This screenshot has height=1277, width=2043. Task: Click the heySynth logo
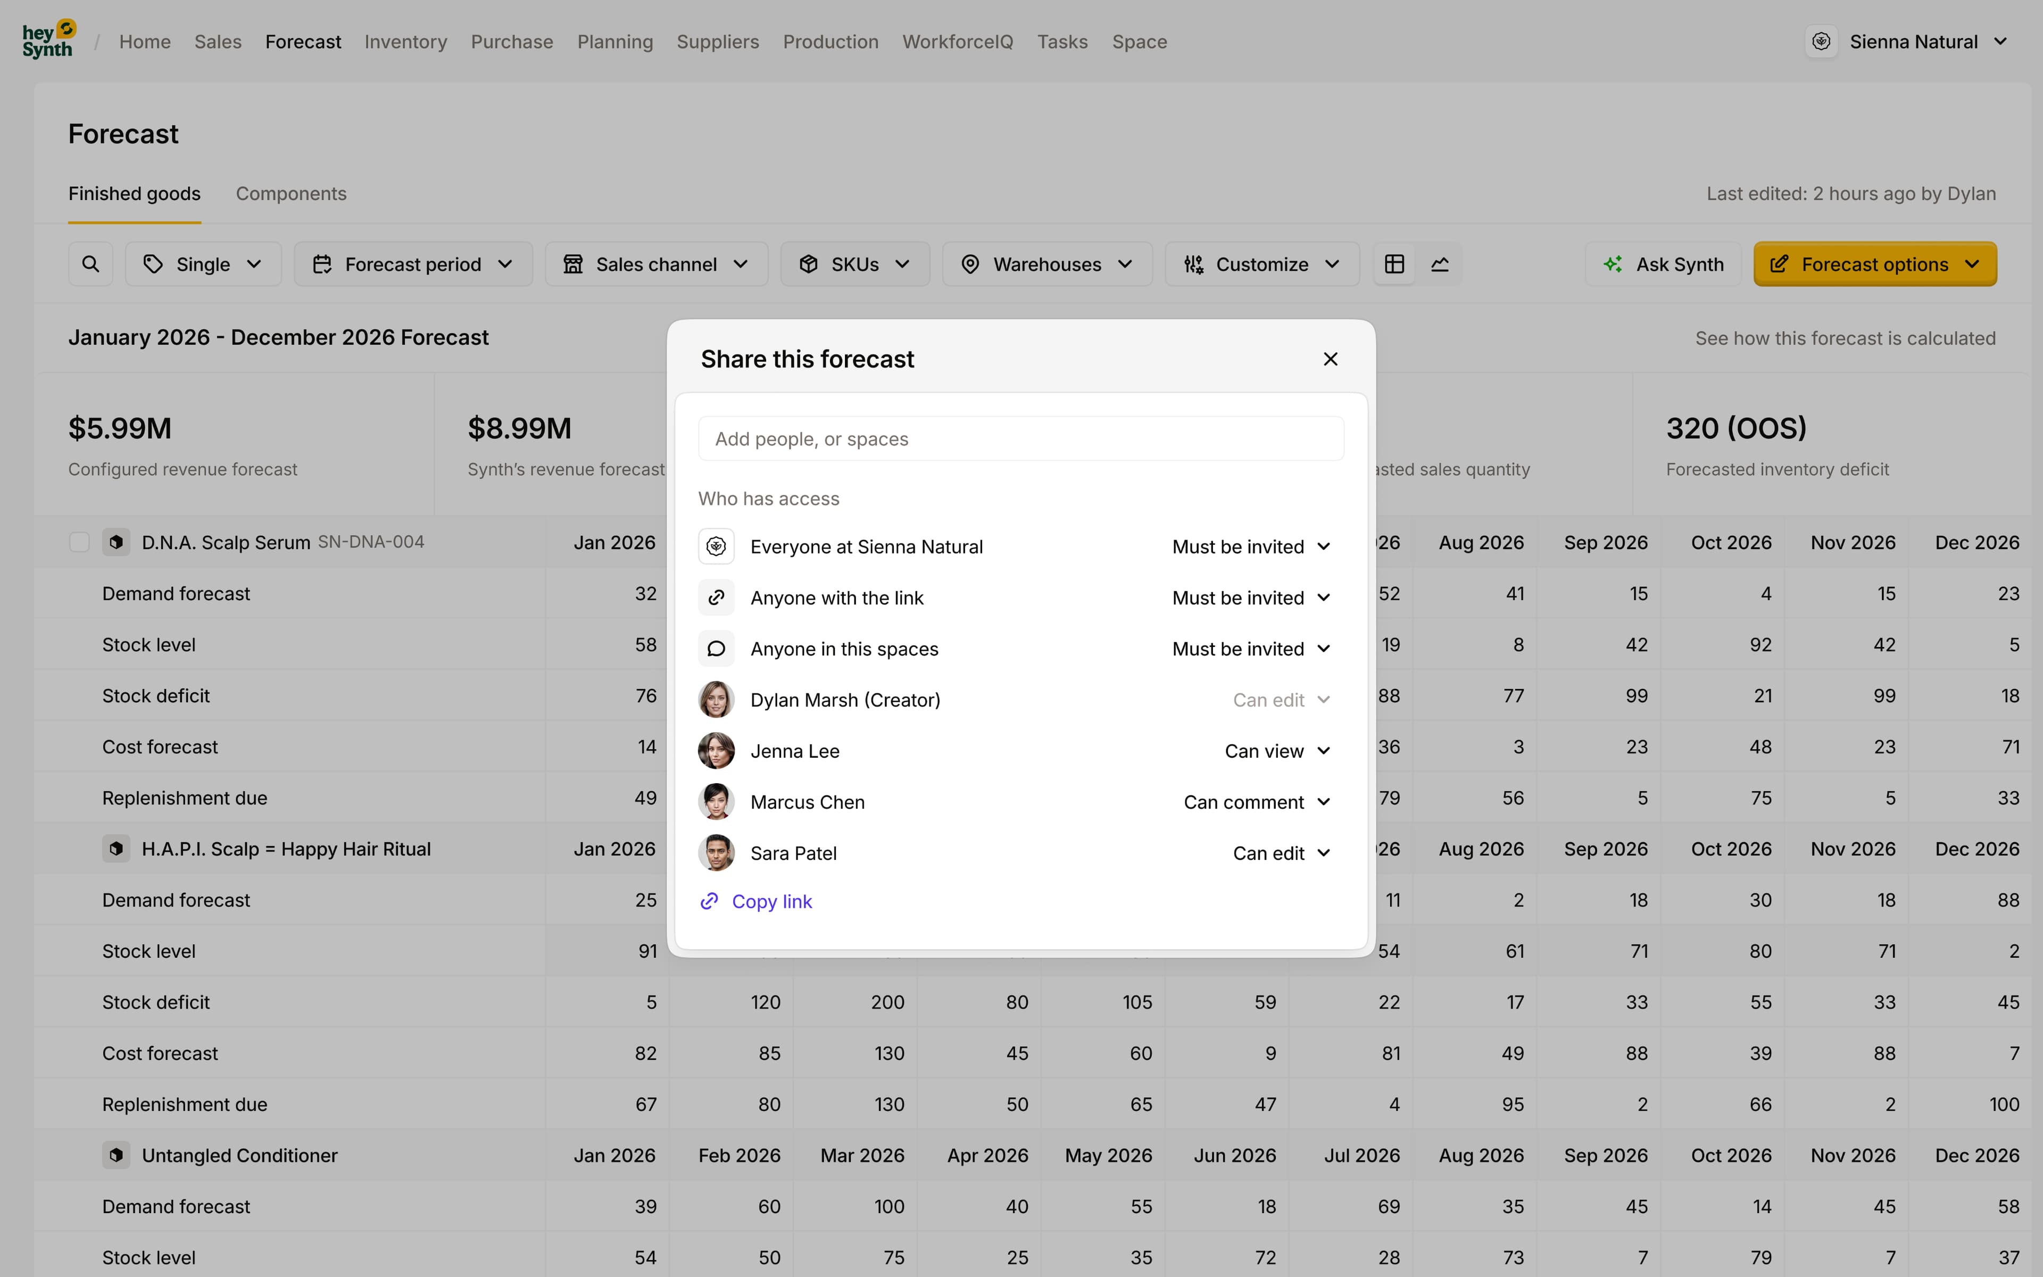(x=48, y=40)
